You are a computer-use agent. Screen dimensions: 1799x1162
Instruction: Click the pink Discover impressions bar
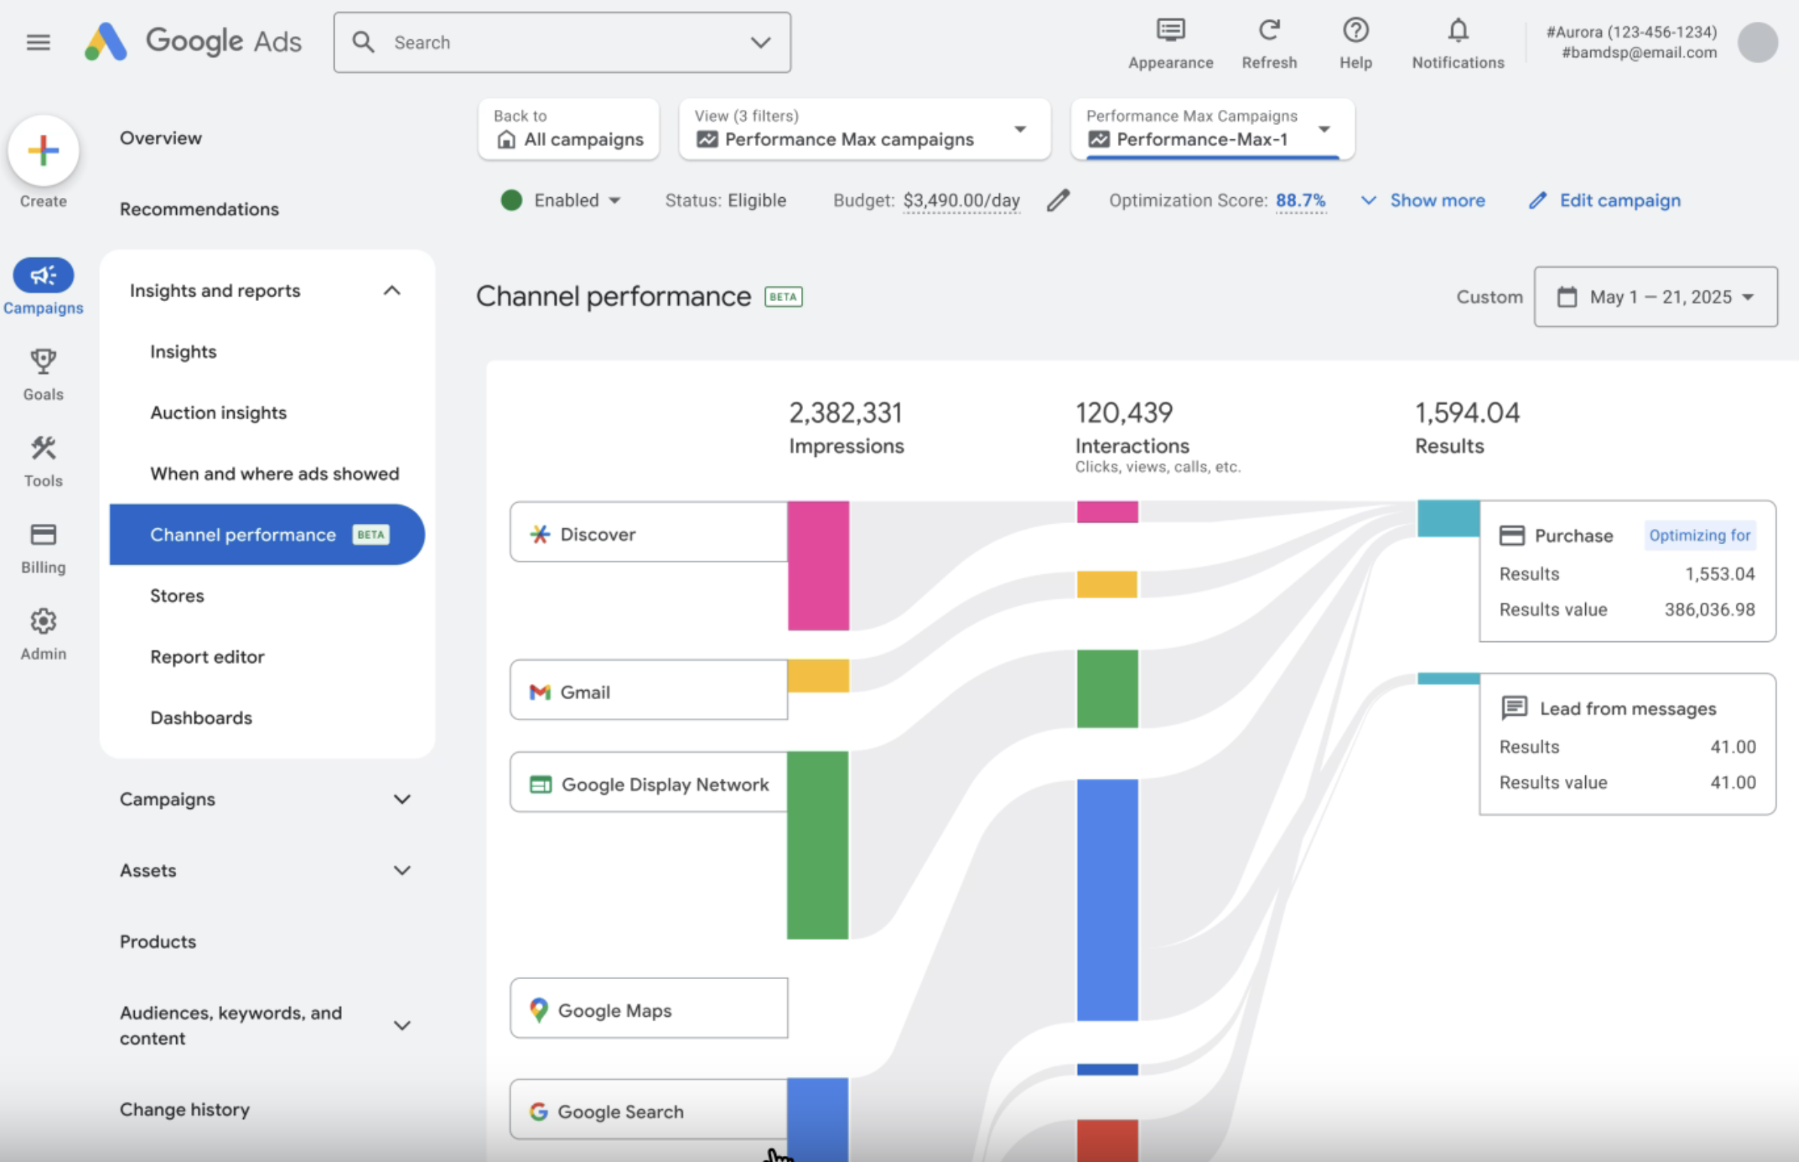coord(818,565)
